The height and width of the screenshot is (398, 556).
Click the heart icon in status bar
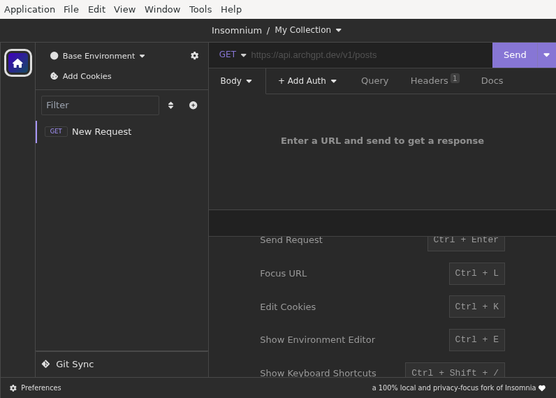[x=542, y=388]
